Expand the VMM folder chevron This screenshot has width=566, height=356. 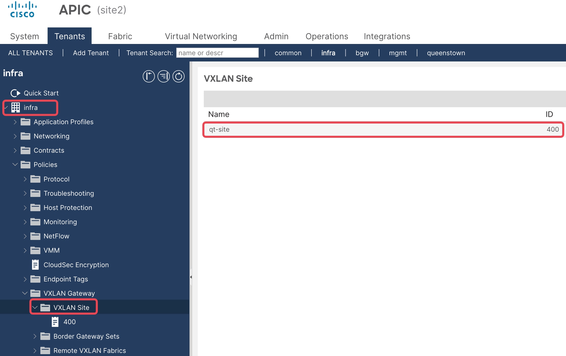click(25, 250)
